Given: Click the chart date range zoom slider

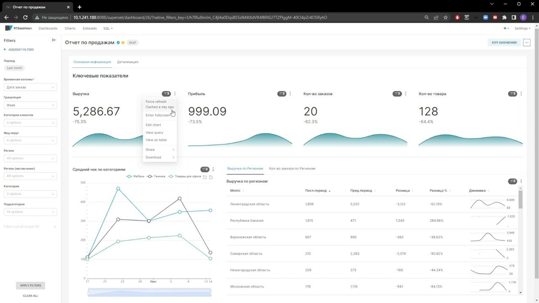Looking at the screenshot, I should [149, 292].
